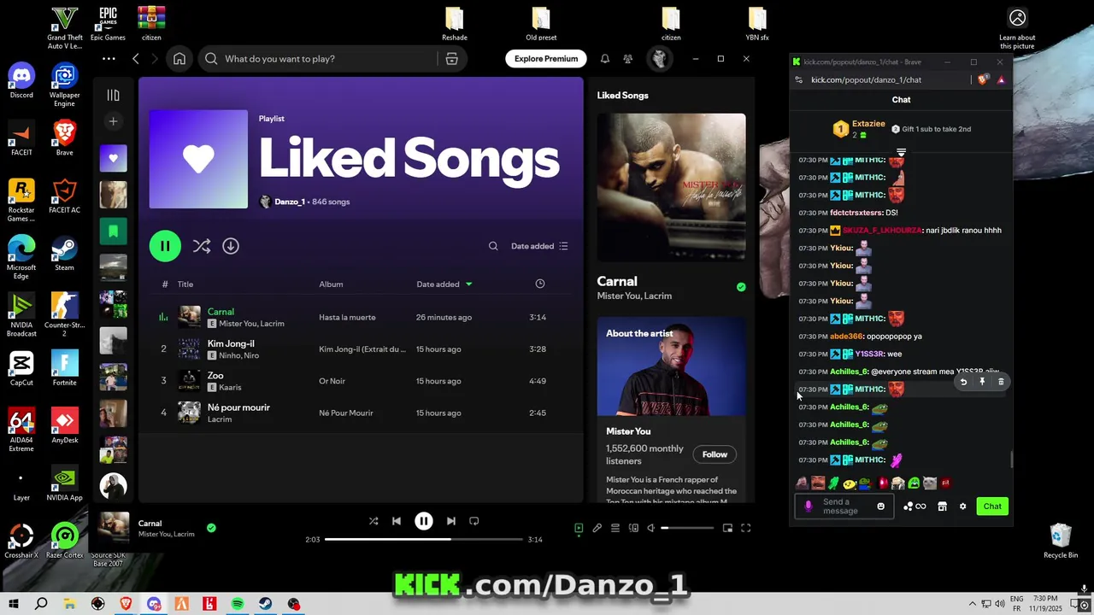Open Steam from the Windows taskbar
This screenshot has width=1094, height=615.
pos(266,604)
